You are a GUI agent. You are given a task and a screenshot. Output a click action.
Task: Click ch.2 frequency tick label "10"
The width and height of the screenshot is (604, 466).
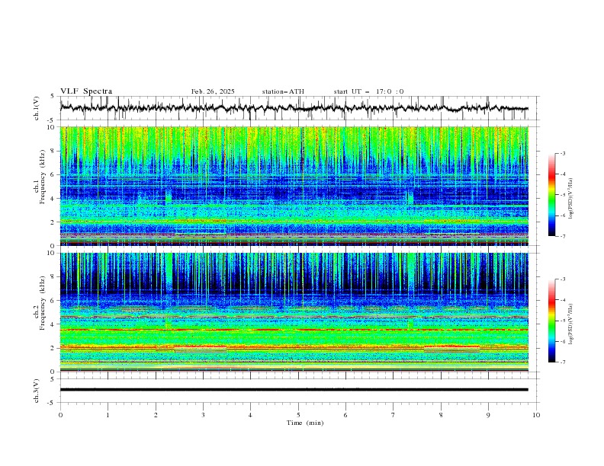[x=51, y=253]
